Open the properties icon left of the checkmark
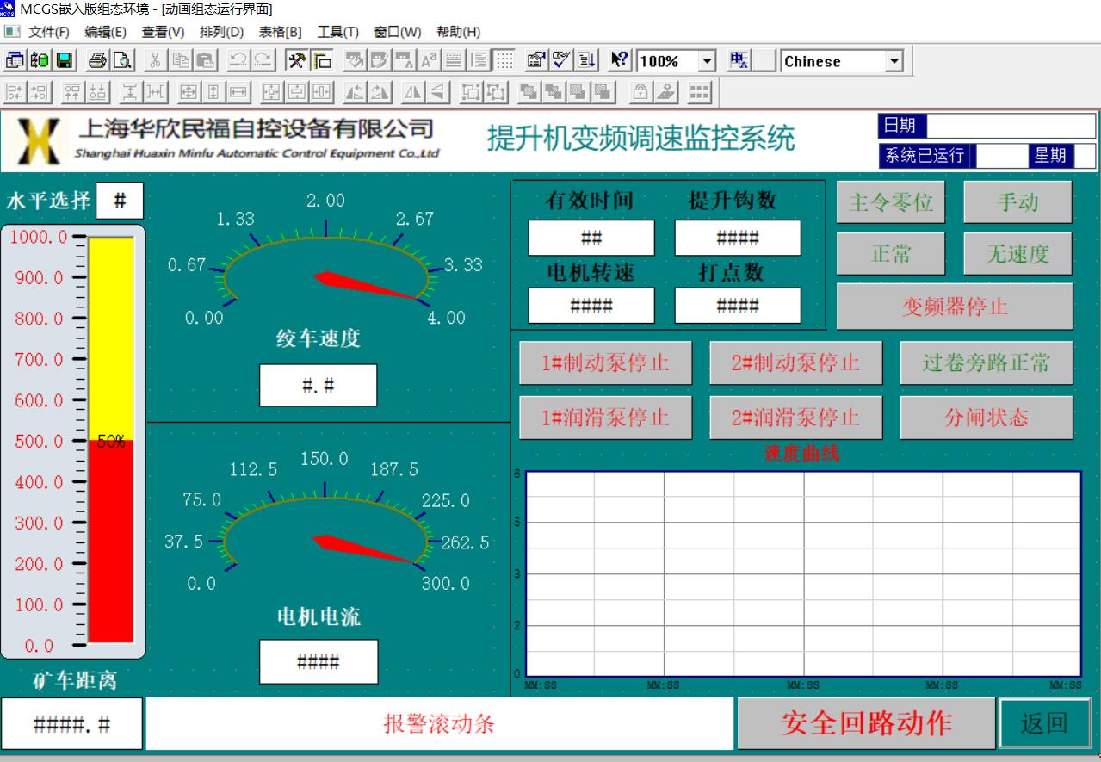1101x762 pixels. click(x=535, y=61)
